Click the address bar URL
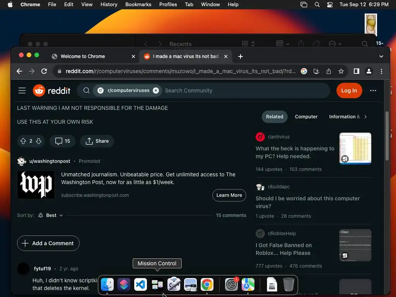The image size is (396, 297). tap(181, 71)
